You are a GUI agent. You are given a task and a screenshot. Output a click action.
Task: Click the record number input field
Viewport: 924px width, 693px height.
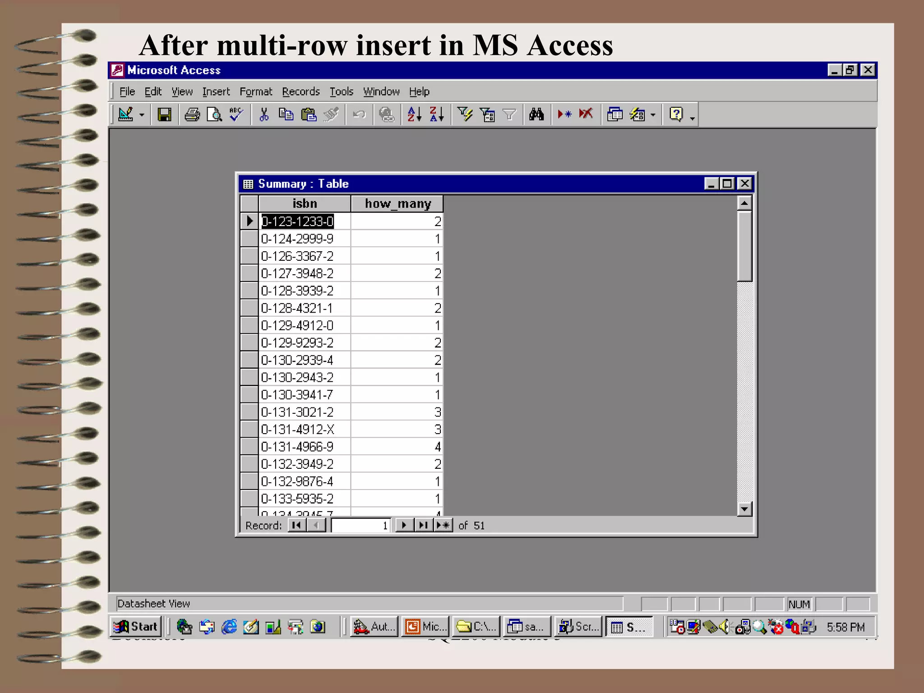pos(360,525)
